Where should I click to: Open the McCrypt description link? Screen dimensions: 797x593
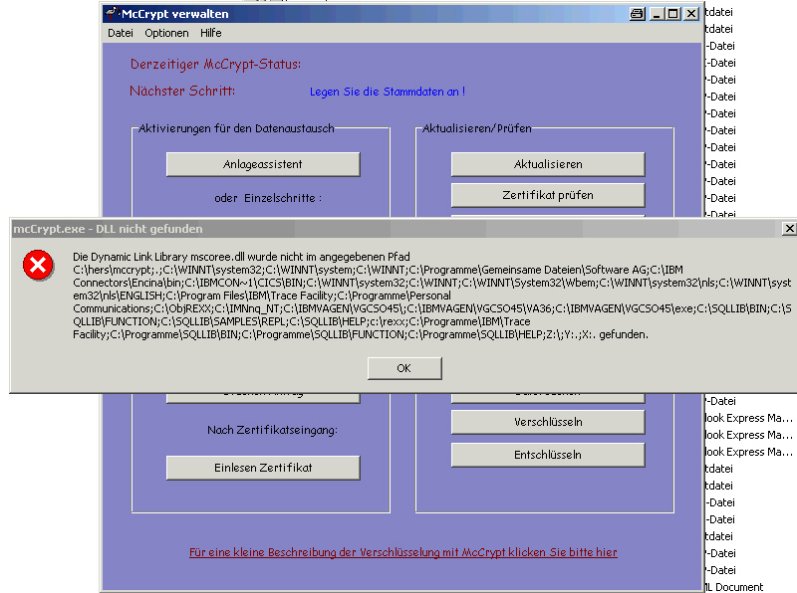pos(403,552)
